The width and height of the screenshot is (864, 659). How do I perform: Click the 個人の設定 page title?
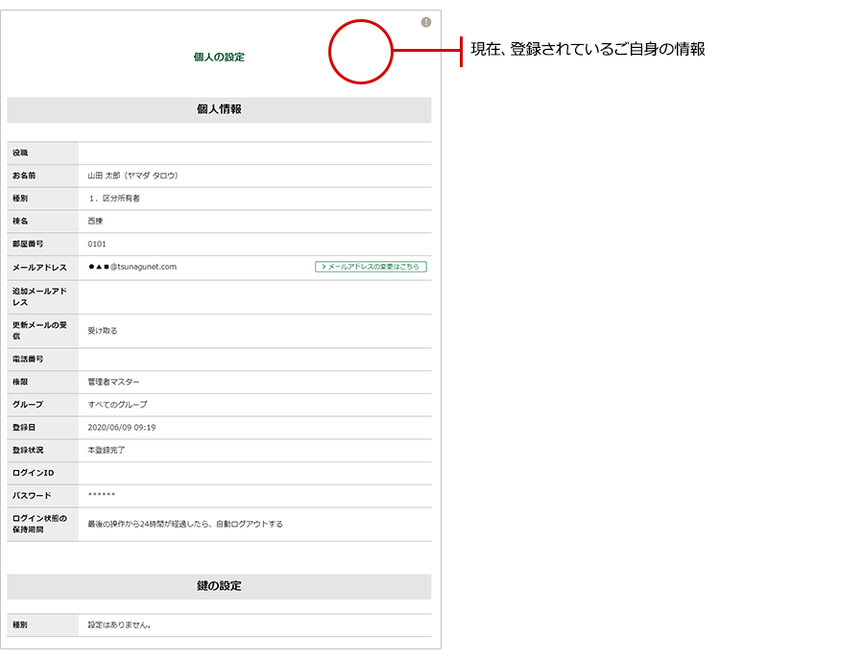pos(219,58)
